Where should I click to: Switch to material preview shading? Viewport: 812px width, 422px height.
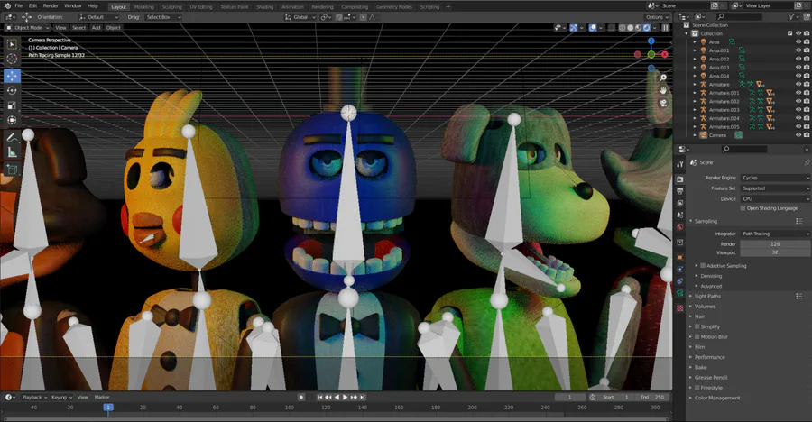(x=639, y=27)
